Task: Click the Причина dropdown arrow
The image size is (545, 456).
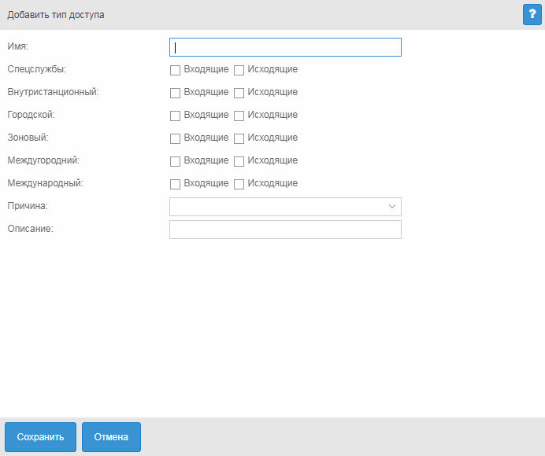Action: click(392, 207)
